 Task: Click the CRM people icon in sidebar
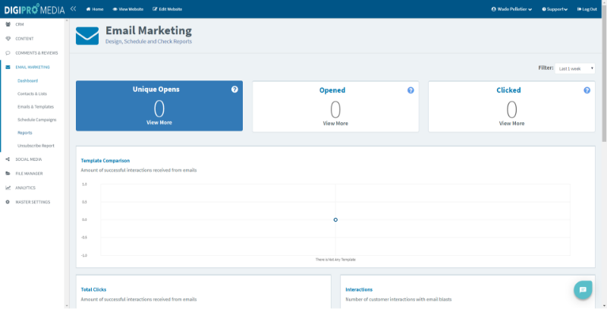(8, 24)
